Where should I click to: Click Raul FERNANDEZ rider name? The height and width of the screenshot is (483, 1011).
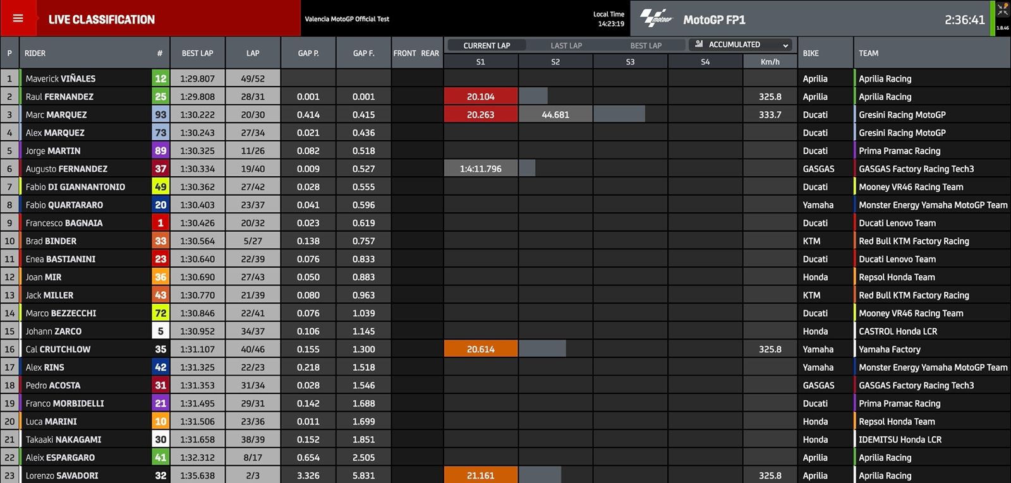pyautogui.click(x=59, y=97)
